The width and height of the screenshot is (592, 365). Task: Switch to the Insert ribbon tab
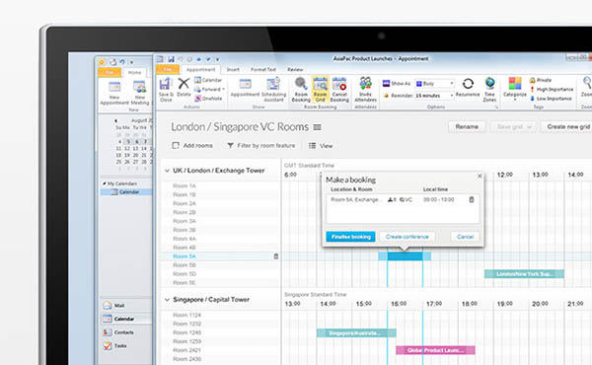(x=233, y=69)
